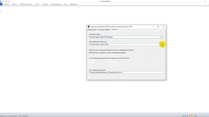The image size is (209, 117).
Task: Minimize the service program dialog
Action: (x=153, y=27)
